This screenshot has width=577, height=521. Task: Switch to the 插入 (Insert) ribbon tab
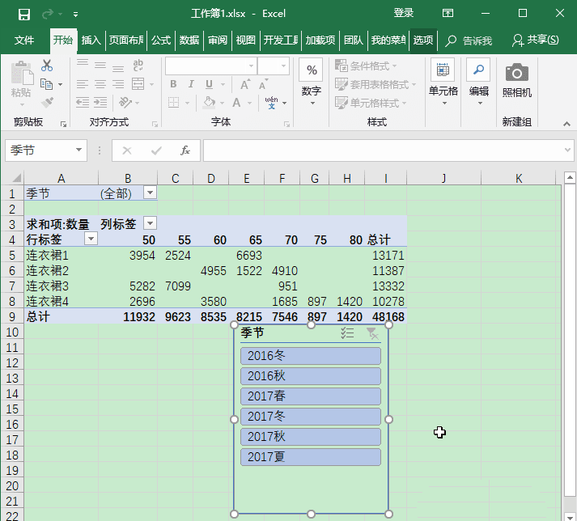[x=91, y=40]
